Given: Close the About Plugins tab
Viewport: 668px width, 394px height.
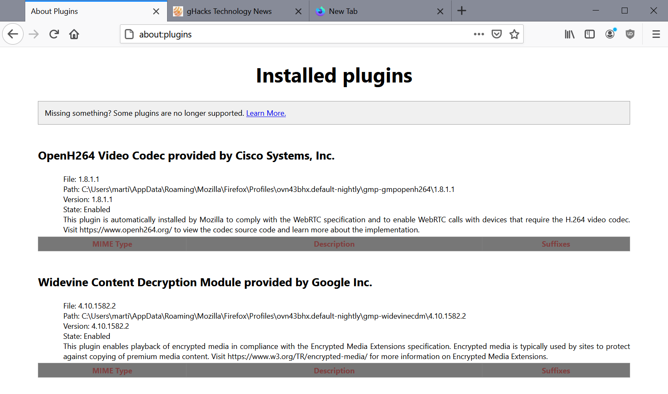Looking at the screenshot, I should [156, 11].
